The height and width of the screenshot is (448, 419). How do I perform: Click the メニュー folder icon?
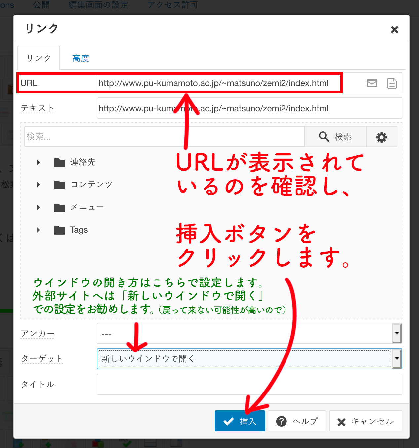(59, 207)
